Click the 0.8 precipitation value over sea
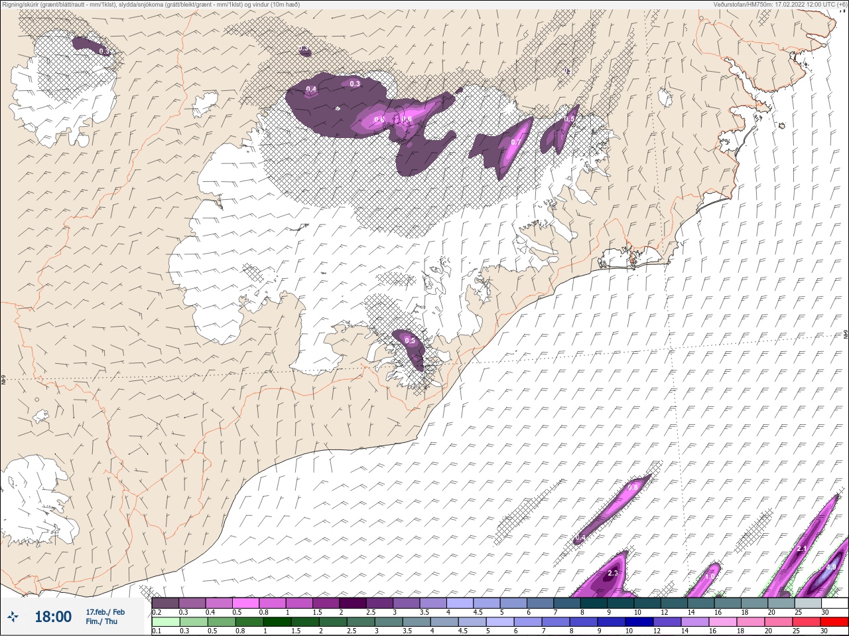This screenshot has width=849, height=636. 633,487
